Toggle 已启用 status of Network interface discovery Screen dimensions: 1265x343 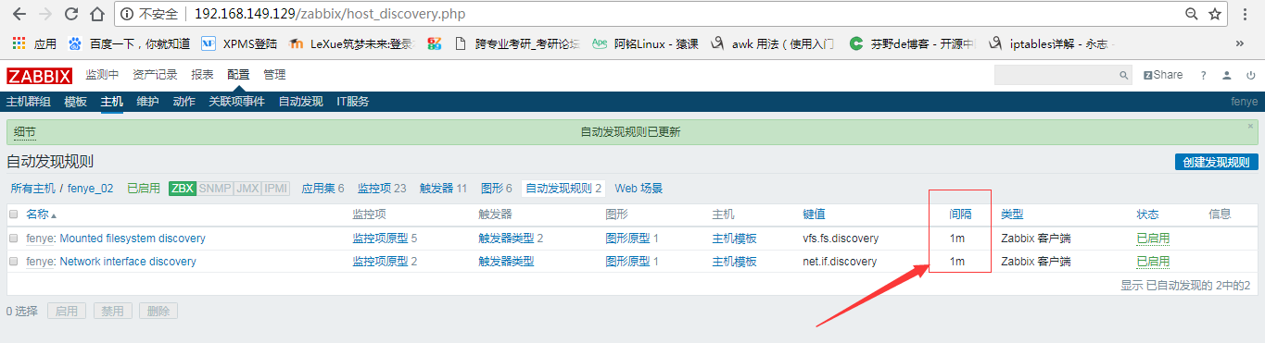1153,262
